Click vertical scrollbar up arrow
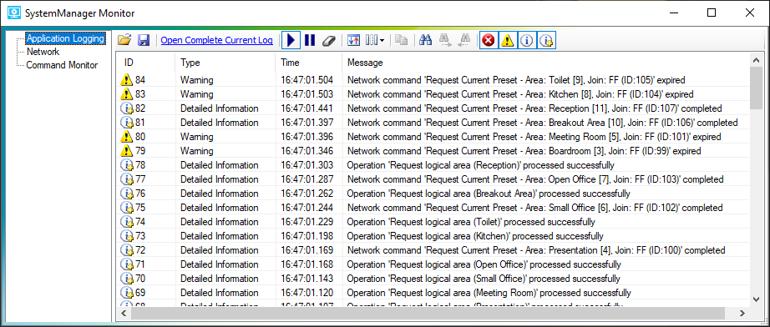 (x=757, y=59)
